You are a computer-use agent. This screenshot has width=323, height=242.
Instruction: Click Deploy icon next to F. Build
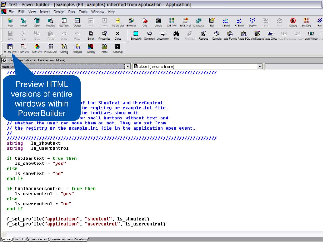tap(253, 22)
